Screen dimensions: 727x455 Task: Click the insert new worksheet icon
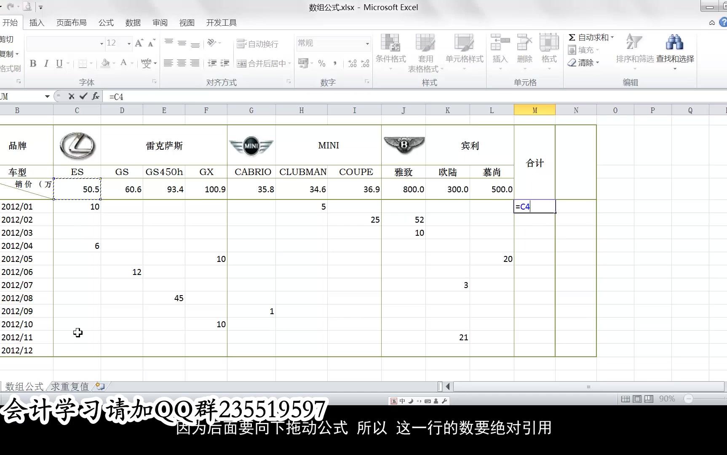coord(100,386)
